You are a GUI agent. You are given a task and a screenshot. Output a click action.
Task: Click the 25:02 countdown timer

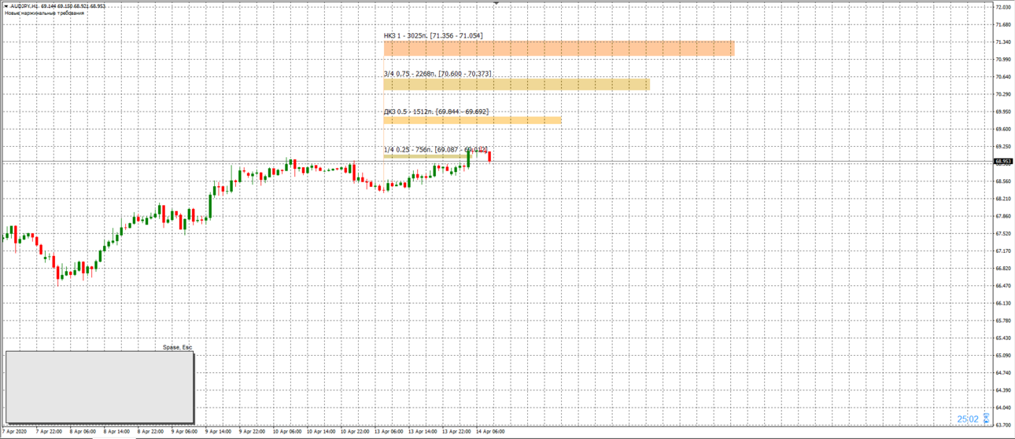click(968, 419)
